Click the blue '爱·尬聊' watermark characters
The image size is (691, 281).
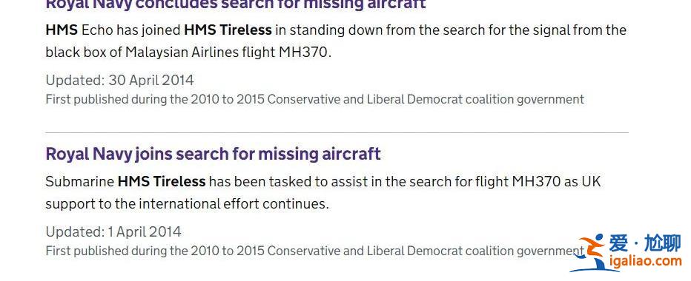click(646, 243)
